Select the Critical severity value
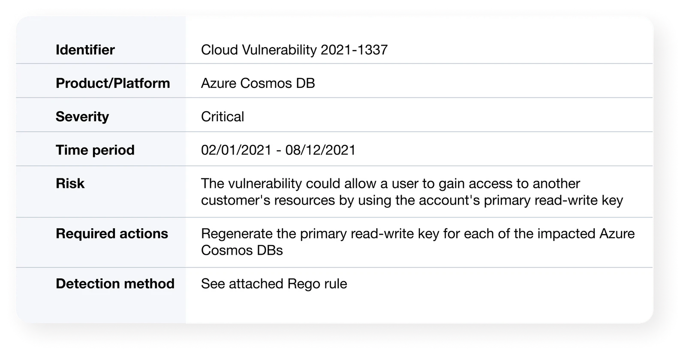The width and height of the screenshot is (686, 356). [x=223, y=117]
